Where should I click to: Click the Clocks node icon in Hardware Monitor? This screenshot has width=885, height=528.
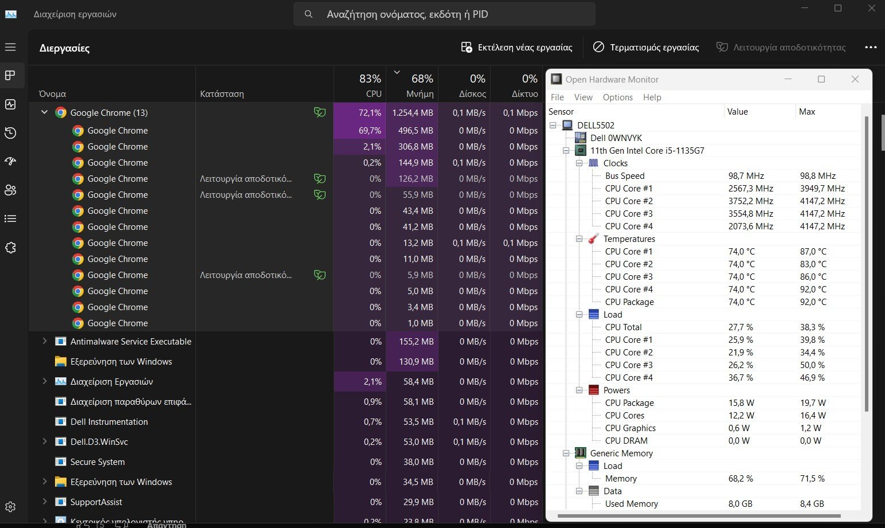(594, 163)
